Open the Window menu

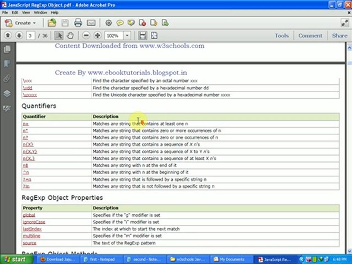pos(40,12)
